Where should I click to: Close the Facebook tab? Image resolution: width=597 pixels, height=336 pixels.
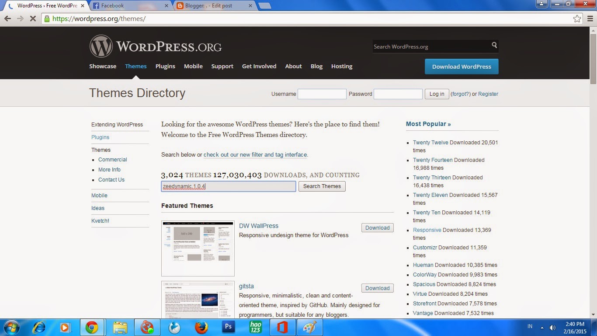click(166, 6)
